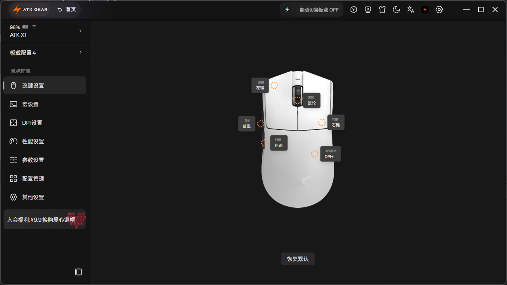Open the T-shirt skin theme icon
The height and width of the screenshot is (285, 507).
pos(382,9)
